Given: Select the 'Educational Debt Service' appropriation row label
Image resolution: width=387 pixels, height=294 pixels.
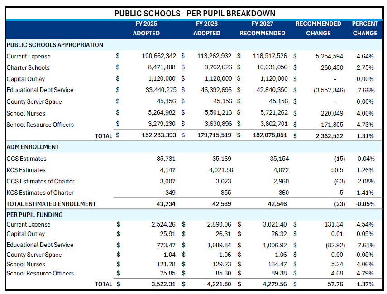Looking at the screenshot, I should click(x=40, y=90).
